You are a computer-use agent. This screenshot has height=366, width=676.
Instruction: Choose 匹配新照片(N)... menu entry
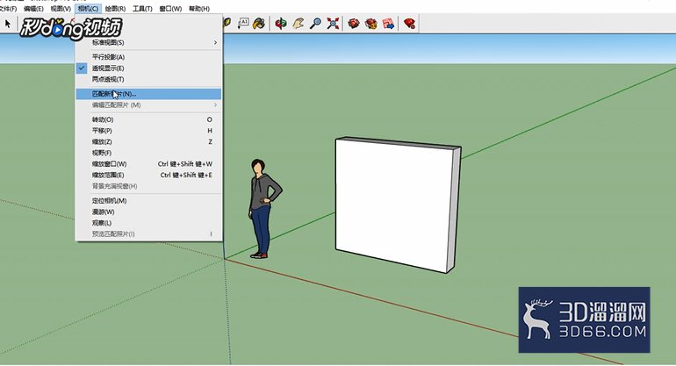click(148, 94)
